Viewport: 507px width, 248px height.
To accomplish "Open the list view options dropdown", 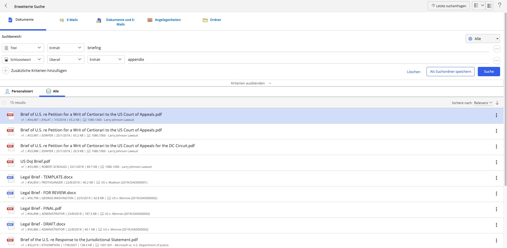I will click(x=479, y=6).
